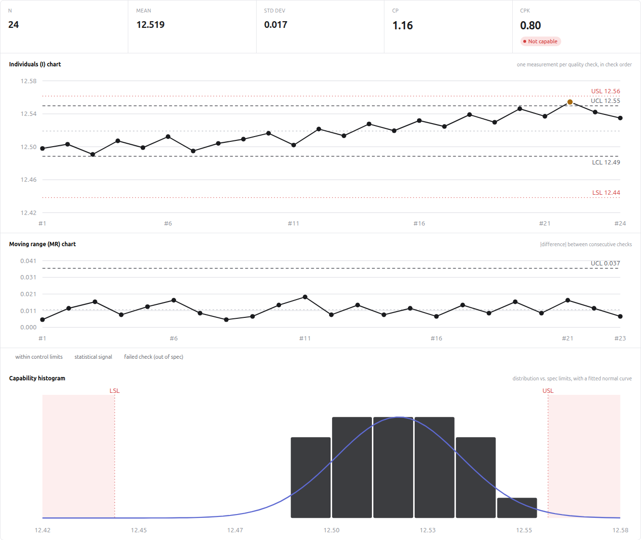Screen dimensions: 641x540
Task: Click the 'Individuals (I) chart' heading
Action: coord(35,64)
